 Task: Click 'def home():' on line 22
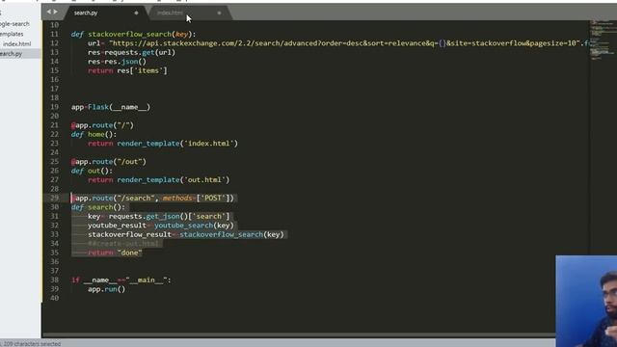click(x=94, y=135)
